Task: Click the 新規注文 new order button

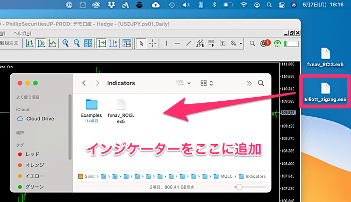Action: [9, 43]
